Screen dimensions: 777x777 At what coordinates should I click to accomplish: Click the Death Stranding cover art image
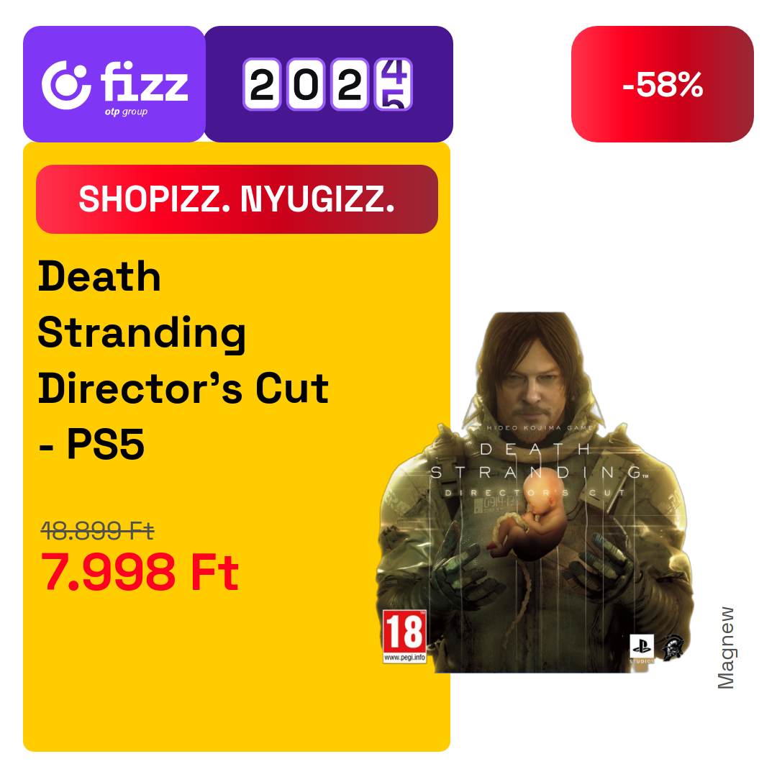[x=534, y=493]
